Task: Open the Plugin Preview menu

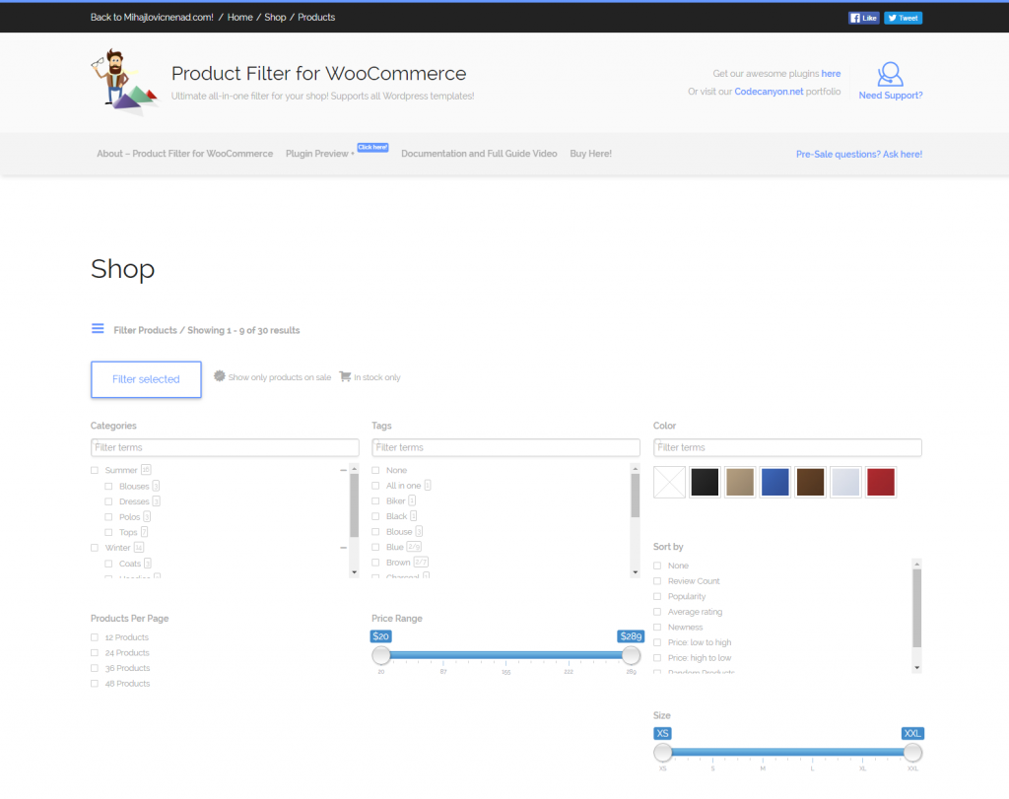Action: click(320, 154)
